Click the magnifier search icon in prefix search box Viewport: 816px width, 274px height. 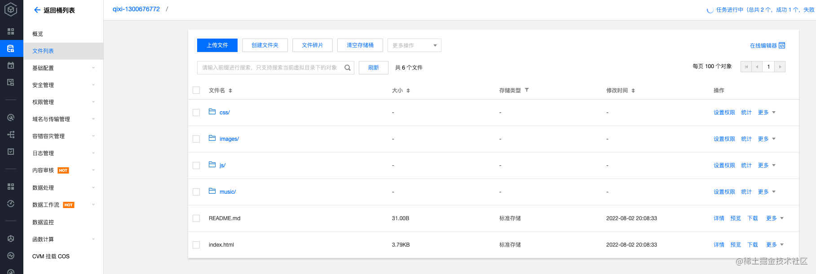point(347,68)
